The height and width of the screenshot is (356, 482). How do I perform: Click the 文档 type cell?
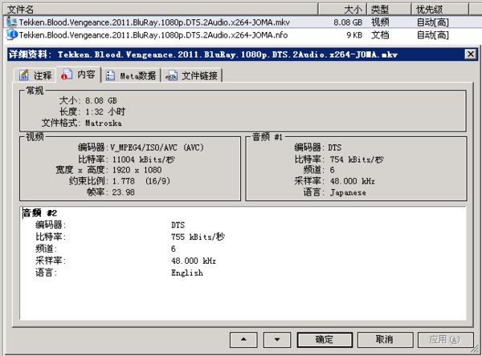point(380,35)
